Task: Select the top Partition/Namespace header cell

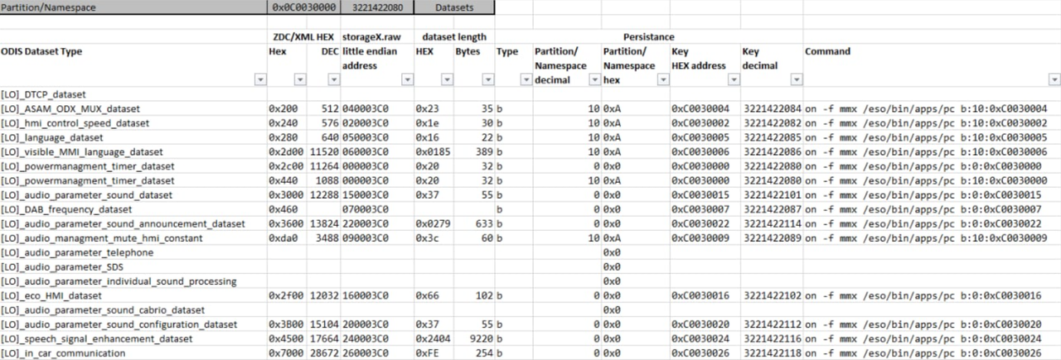Action: coord(133,7)
